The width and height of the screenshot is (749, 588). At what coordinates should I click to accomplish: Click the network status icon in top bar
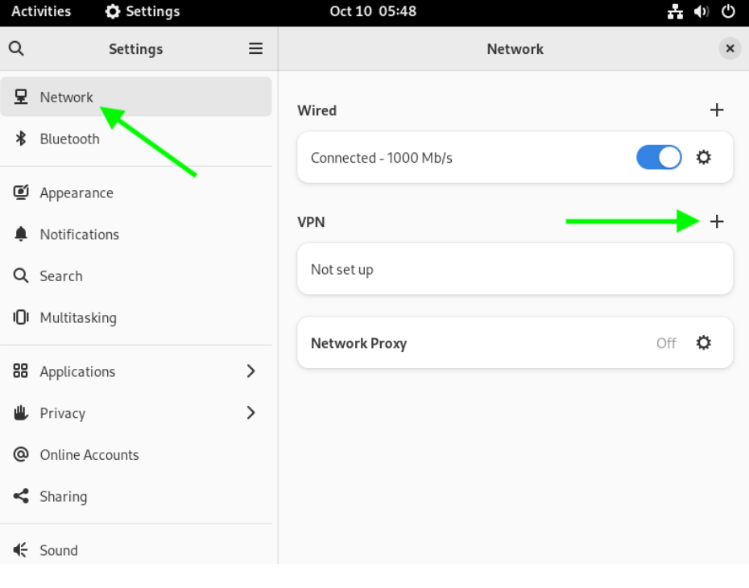pyautogui.click(x=677, y=11)
